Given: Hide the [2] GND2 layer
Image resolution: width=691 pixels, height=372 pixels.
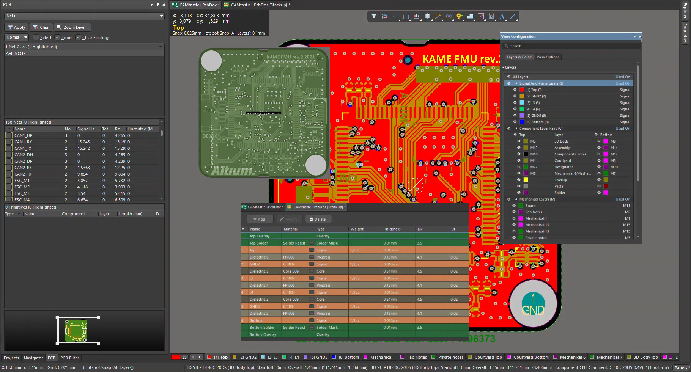Looking at the screenshot, I should [515, 96].
